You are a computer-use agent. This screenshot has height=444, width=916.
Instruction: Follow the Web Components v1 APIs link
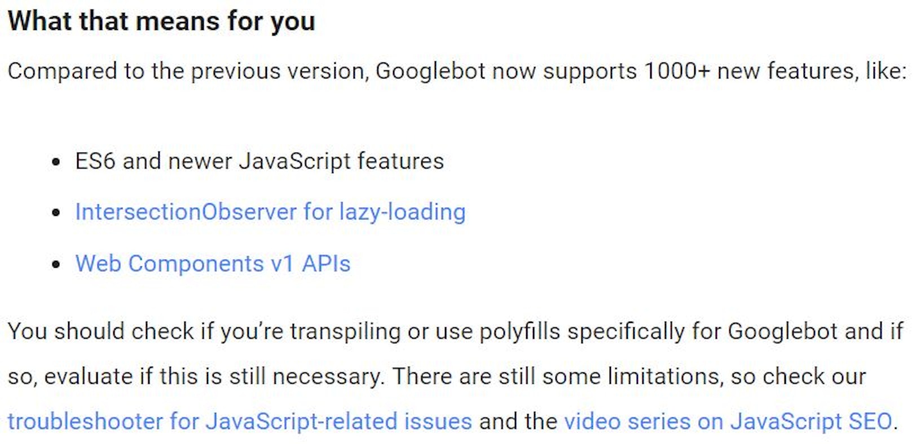[213, 264]
